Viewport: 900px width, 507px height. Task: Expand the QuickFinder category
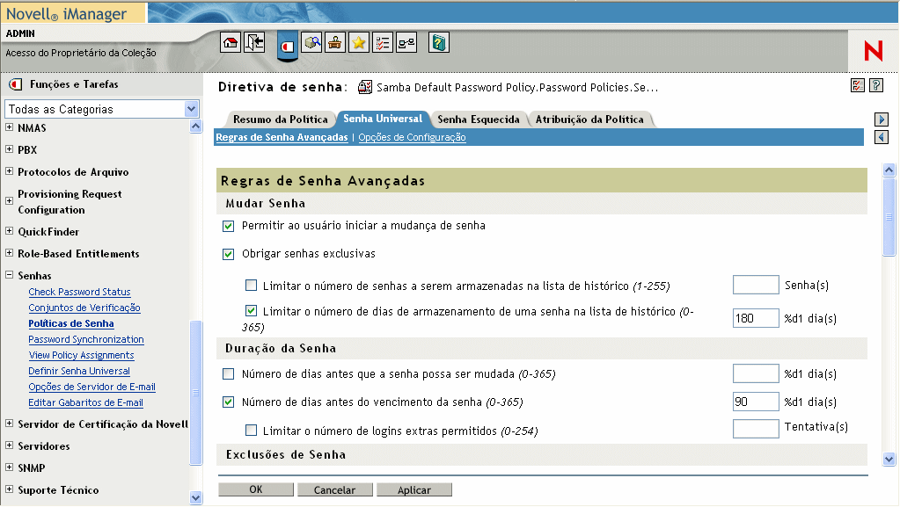pos(9,231)
